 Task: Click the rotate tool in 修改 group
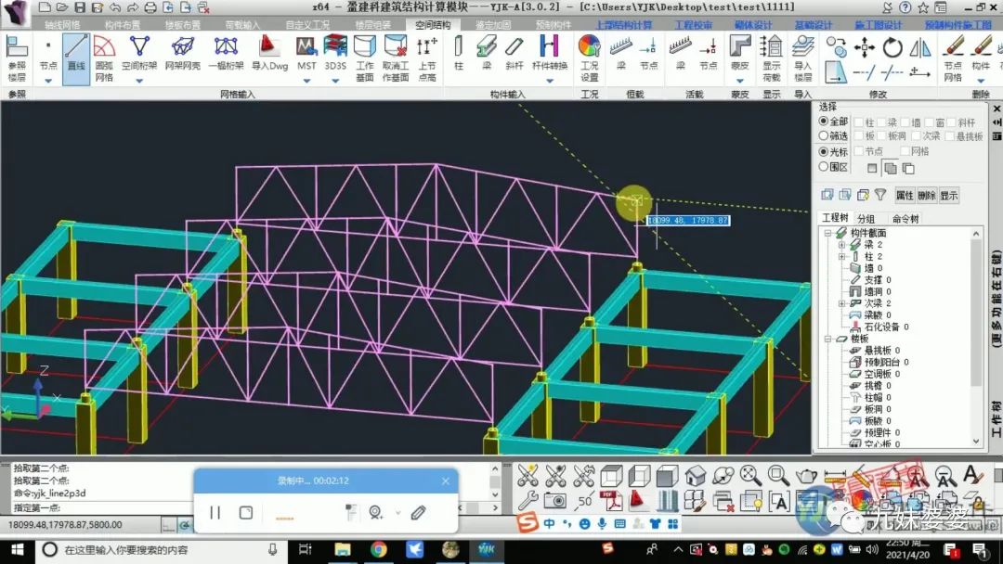(x=892, y=47)
